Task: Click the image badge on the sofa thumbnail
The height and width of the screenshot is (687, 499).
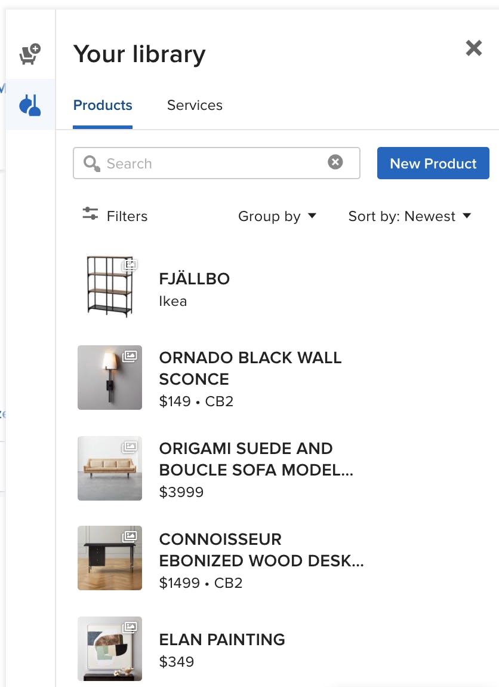Action: point(131,447)
